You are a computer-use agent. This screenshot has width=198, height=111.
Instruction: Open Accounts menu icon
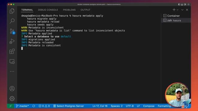(12, 88)
